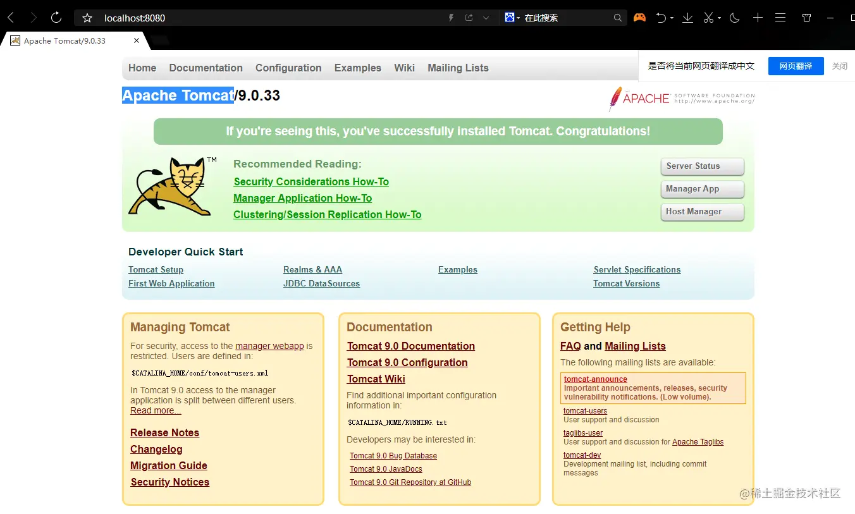
Task: Click the Host Manager button
Action: coord(702,212)
